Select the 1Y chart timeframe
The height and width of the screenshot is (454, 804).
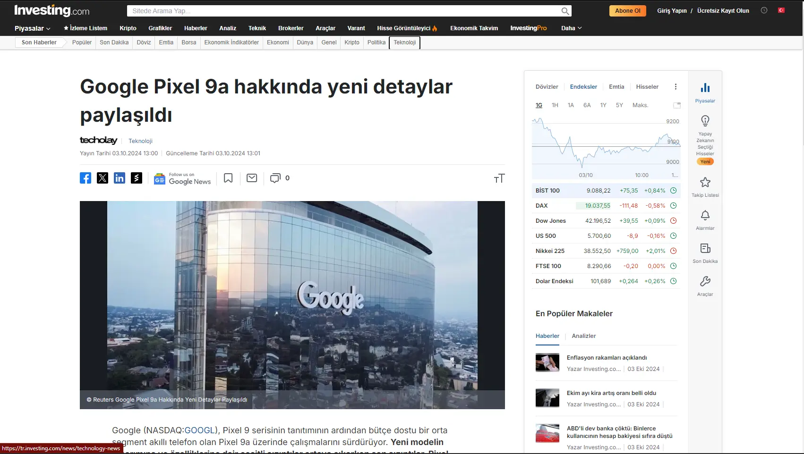click(x=603, y=105)
